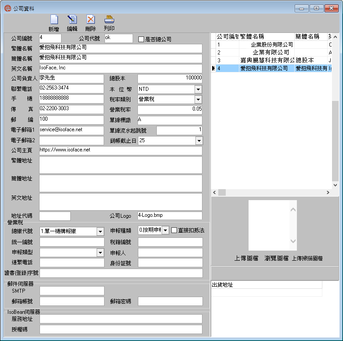The width and height of the screenshot is (343, 341).
Task: Click the 郵編 field showing 100
Action: (71, 120)
